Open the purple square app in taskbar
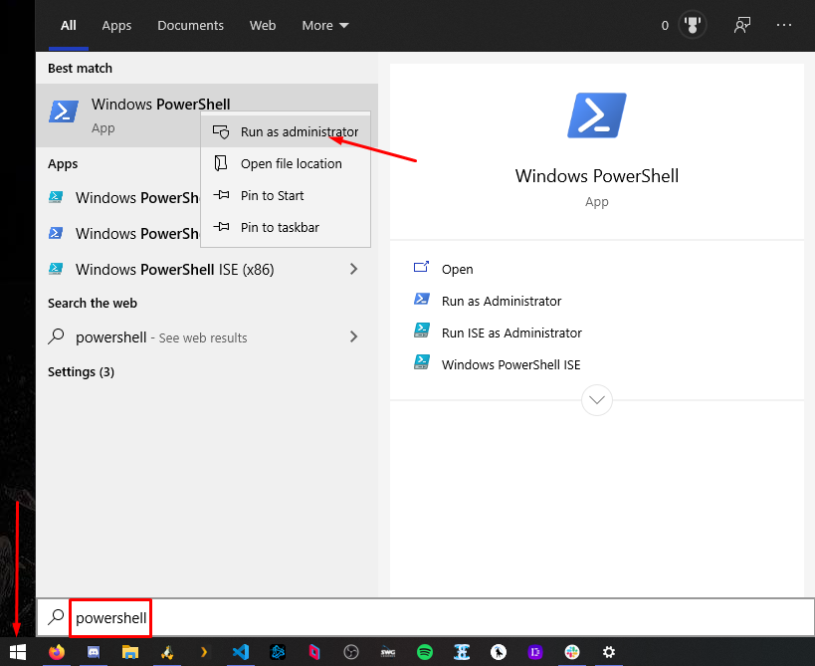The width and height of the screenshot is (815, 666). [535, 652]
